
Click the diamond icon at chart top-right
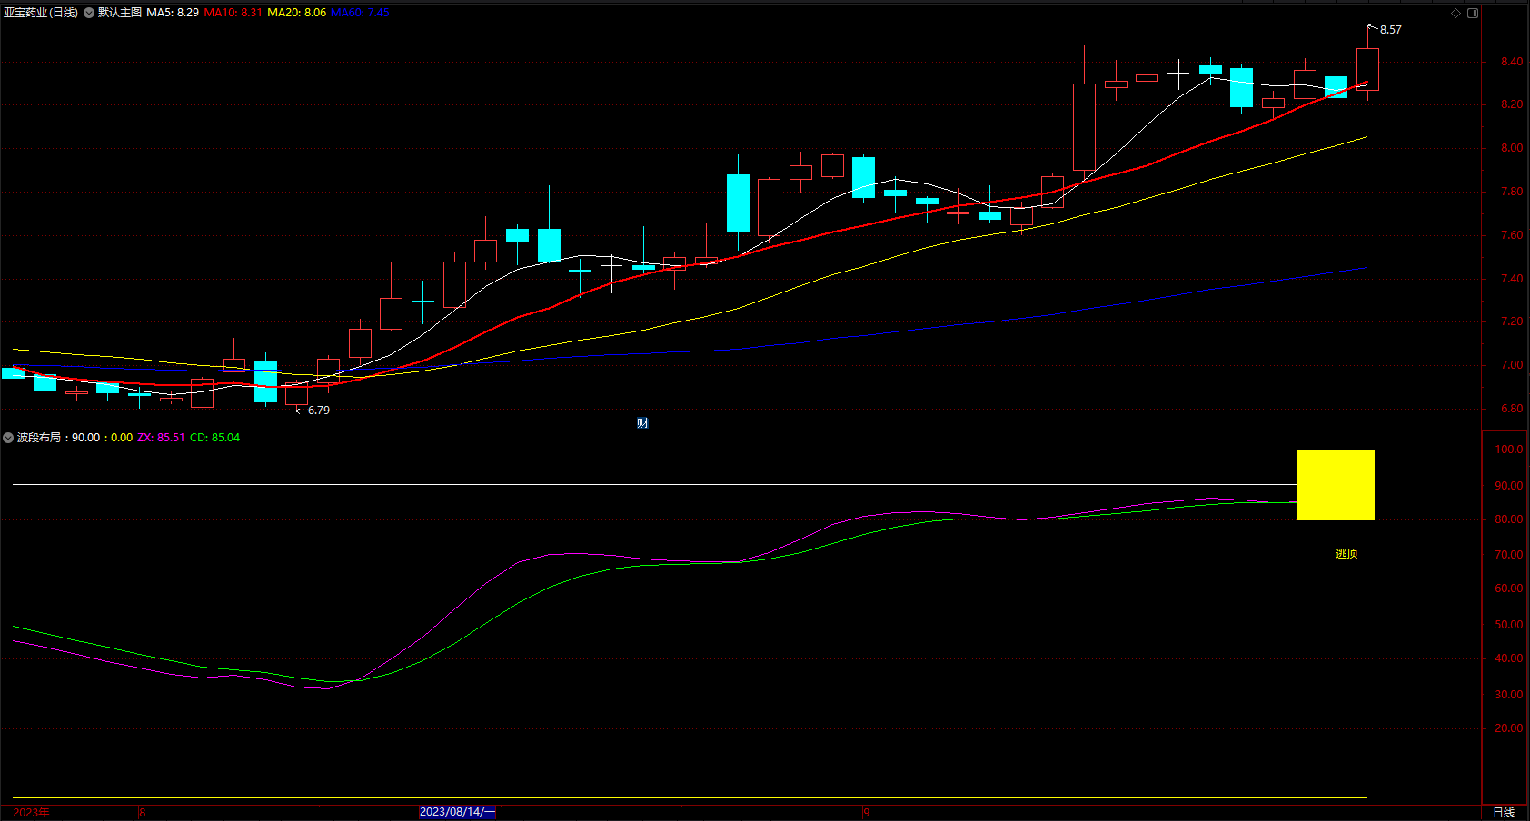(1455, 13)
